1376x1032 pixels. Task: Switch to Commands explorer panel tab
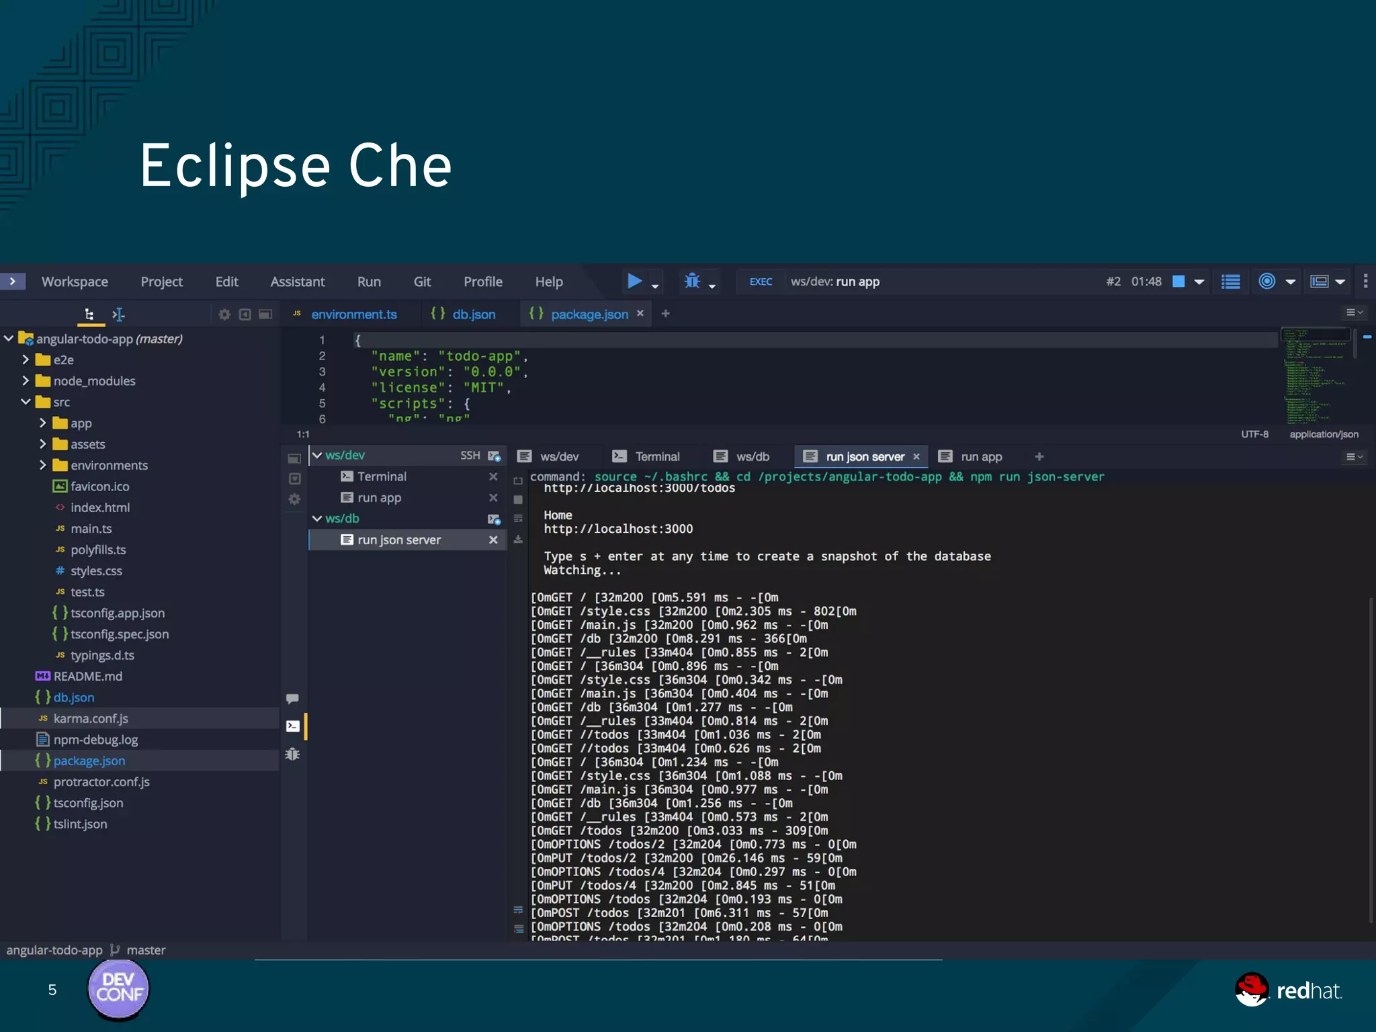(118, 314)
